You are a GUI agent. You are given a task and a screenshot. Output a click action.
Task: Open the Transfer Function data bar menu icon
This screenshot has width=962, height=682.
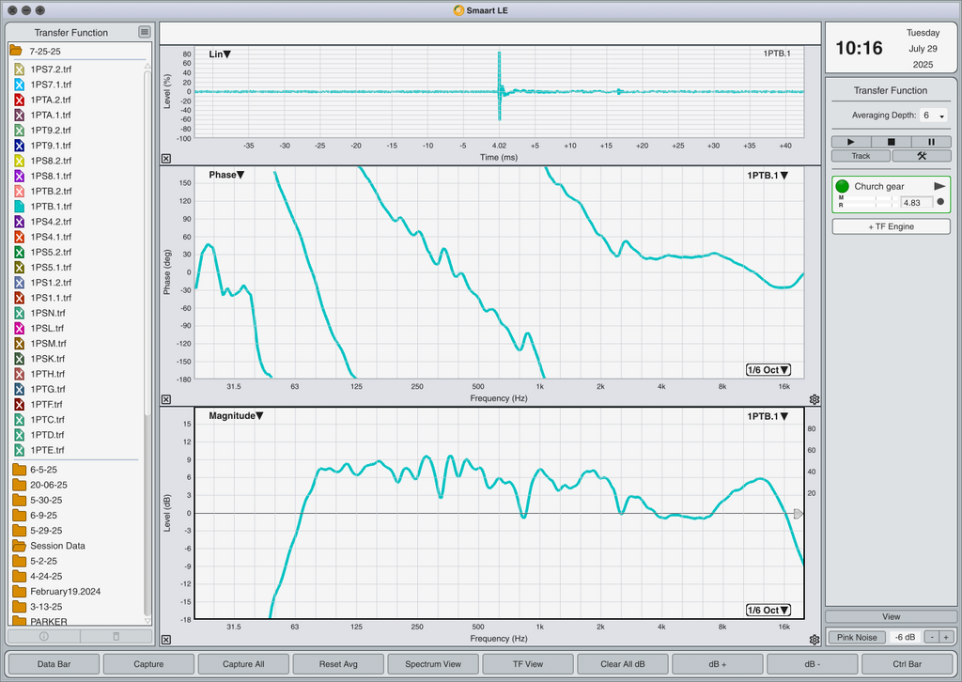click(144, 32)
